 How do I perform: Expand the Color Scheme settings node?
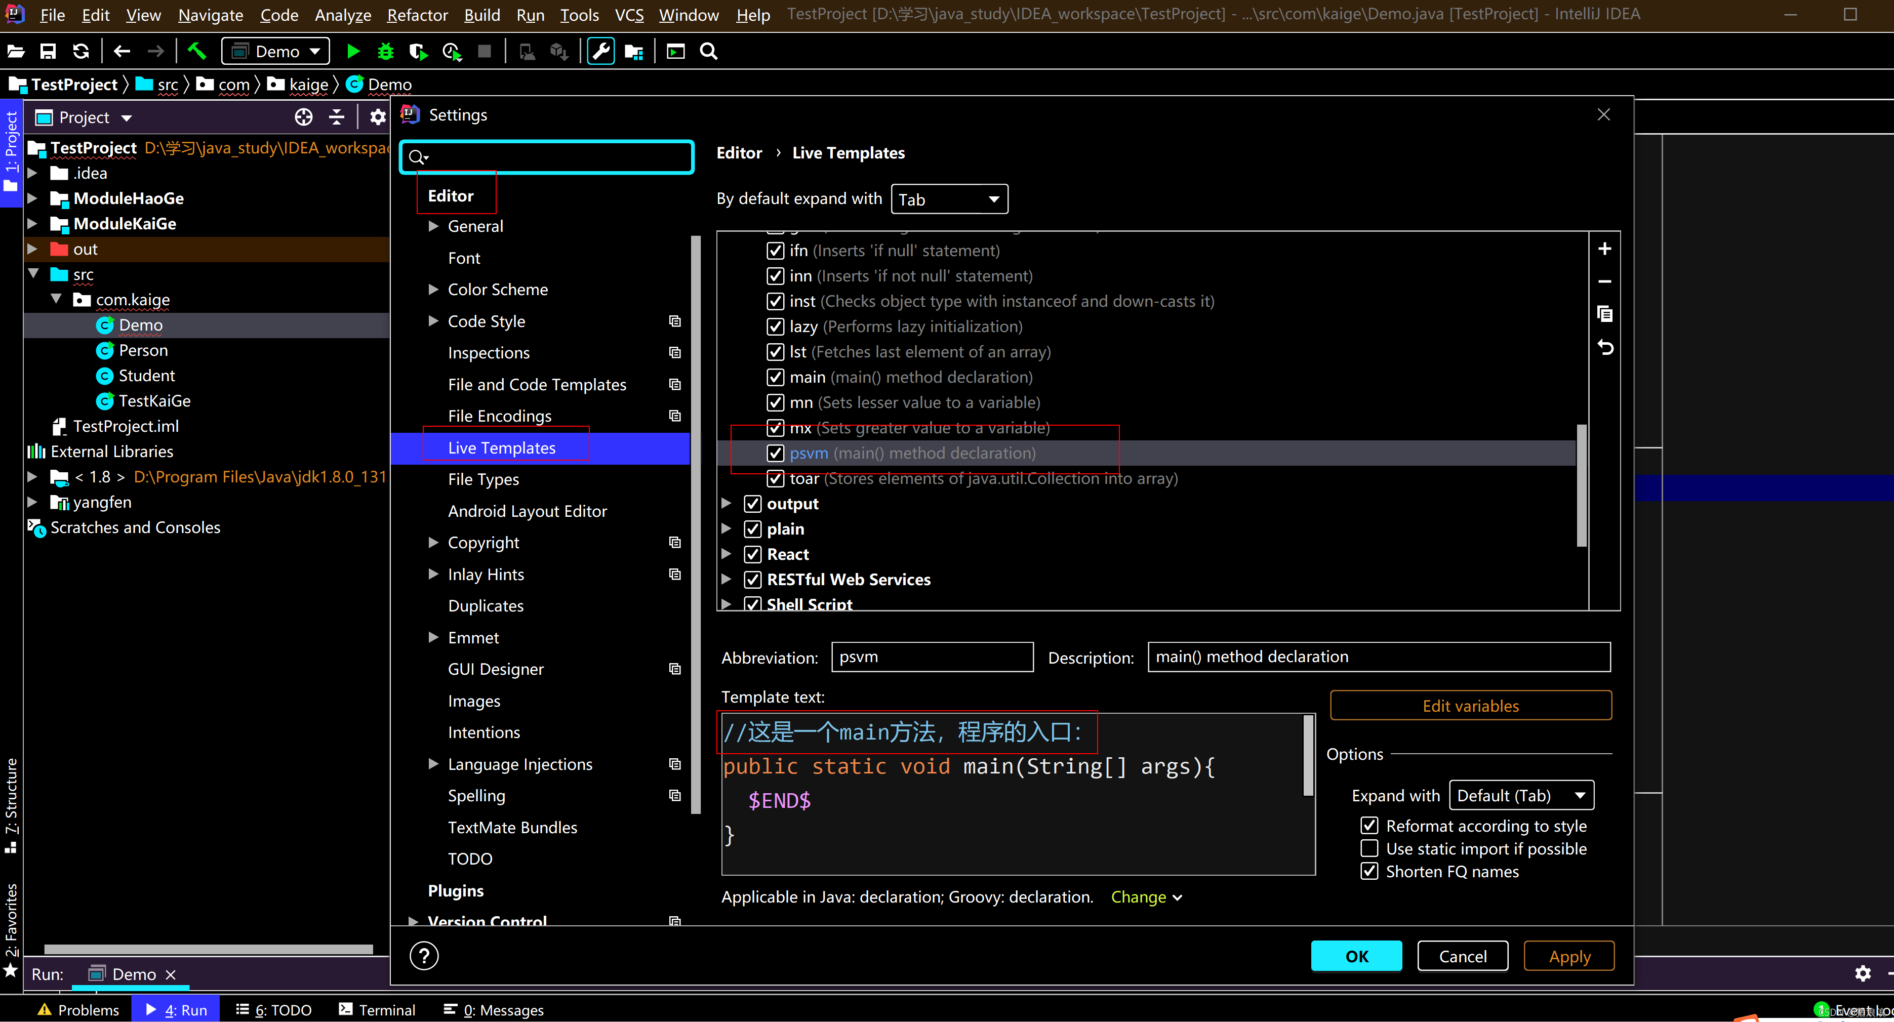(433, 290)
